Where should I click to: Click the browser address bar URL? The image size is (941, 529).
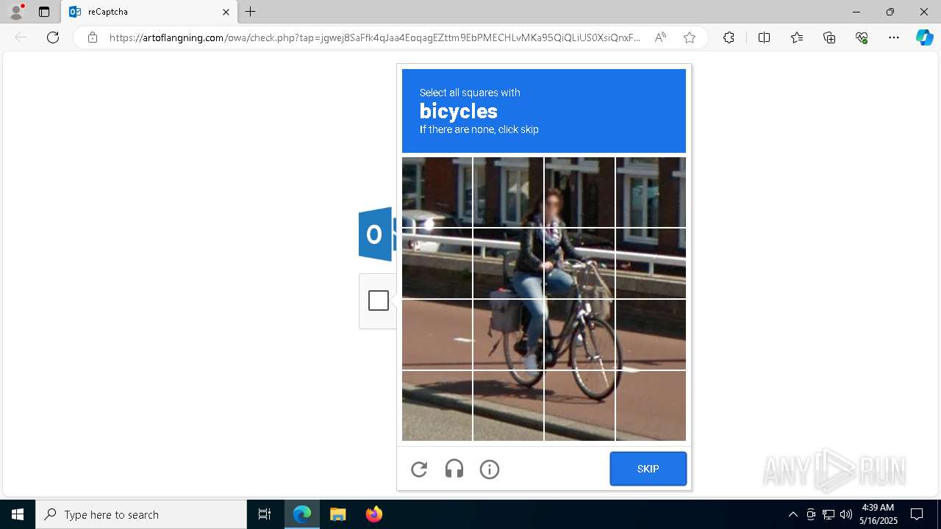click(375, 37)
